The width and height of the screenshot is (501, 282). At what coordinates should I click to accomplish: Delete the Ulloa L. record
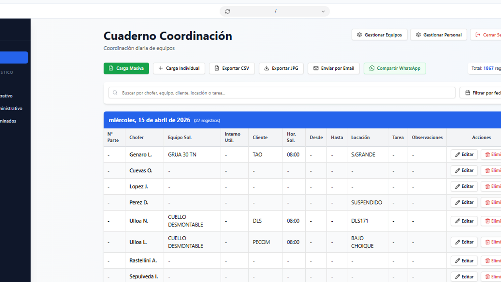491,242
